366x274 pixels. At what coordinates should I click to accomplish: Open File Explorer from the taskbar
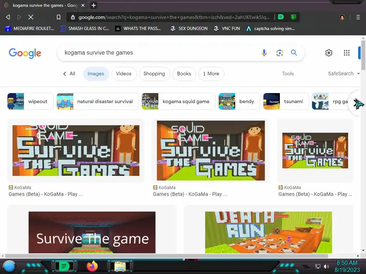(x=120, y=267)
